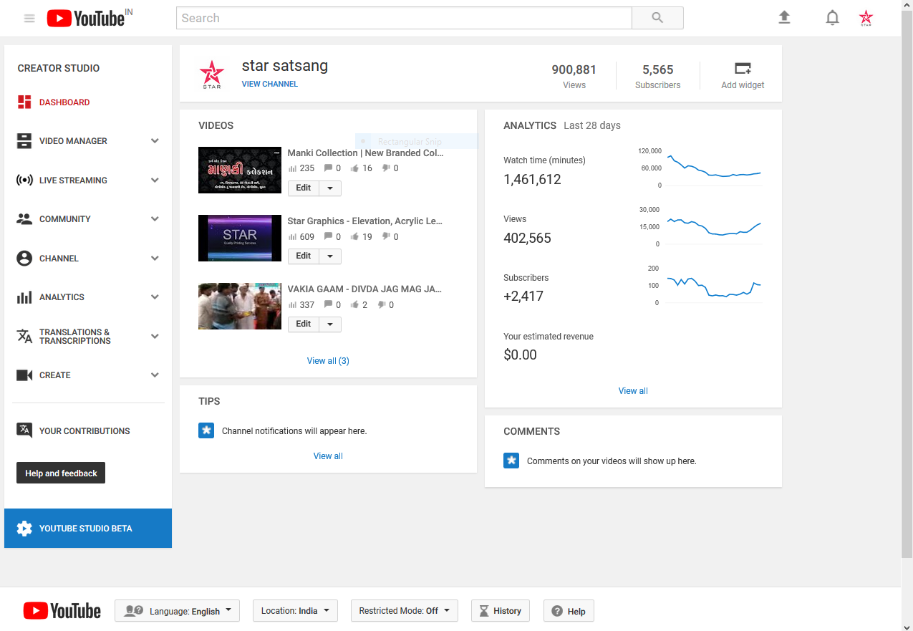The width and height of the screenshot is (913, 631).
Task: Click the History hourglass icon
Action: (484, 611)
